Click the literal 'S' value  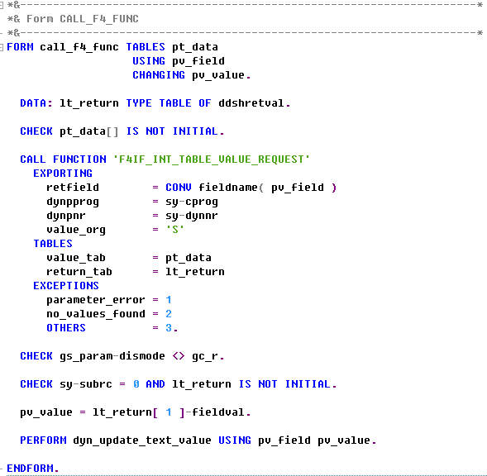pos(175,230)
